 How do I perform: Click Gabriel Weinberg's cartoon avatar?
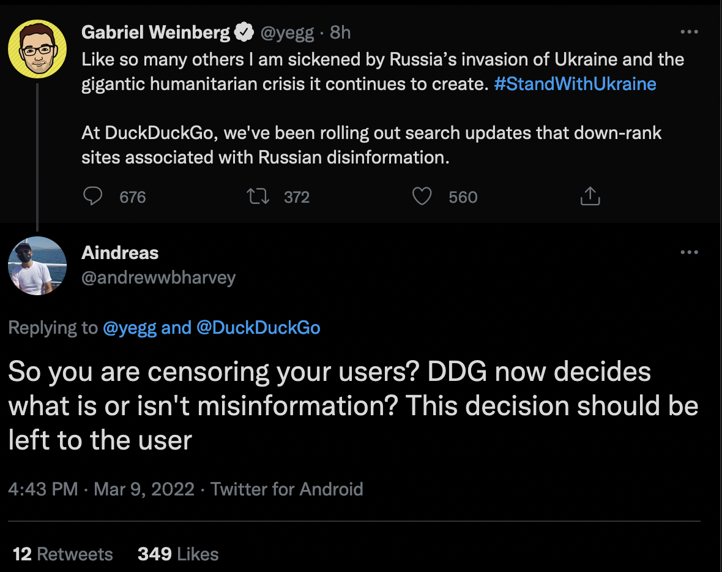pyautogui.click(x=37, y=49)
